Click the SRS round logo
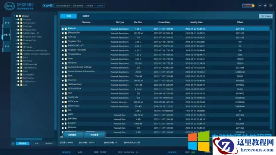 pyautogui.click(x=9, y=6)
